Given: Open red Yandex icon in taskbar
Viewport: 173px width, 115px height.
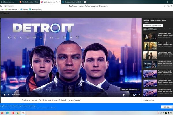Looking at the screenshot, I should click(13, 113).
